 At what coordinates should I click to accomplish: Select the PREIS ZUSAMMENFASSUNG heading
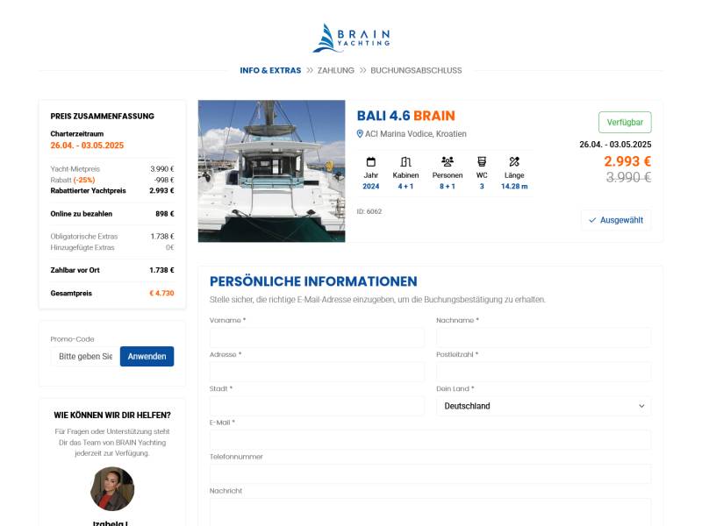pos(102,117)
